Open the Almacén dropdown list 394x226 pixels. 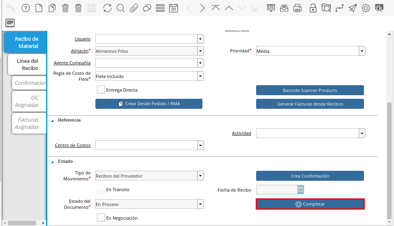click(x=200, y=51)
